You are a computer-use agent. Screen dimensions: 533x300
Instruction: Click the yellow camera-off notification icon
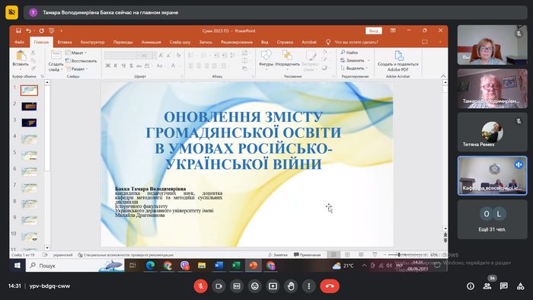(x=12, y=13)
